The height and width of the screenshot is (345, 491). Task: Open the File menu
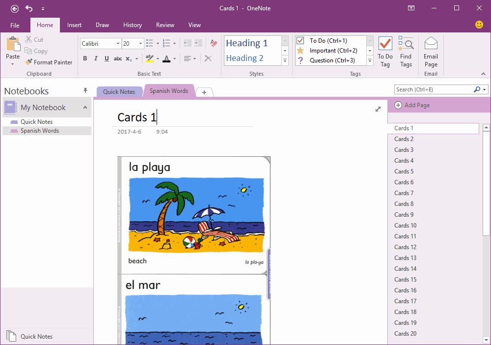click(x=15, y=25)
